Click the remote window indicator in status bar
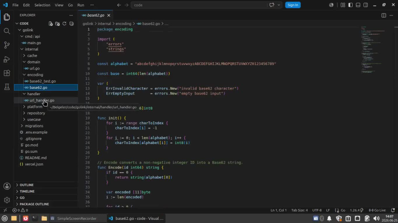The width and height of the screenshot is (398, 223). point(5,210)
